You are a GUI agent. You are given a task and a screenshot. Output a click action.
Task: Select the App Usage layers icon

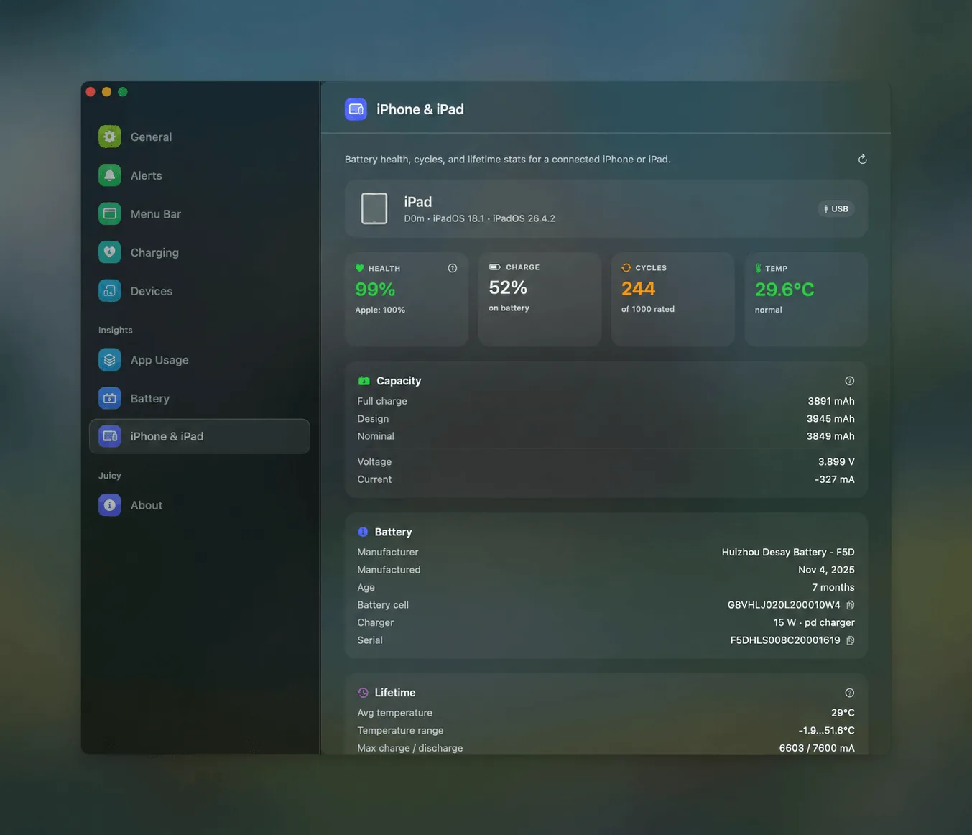[x=109, y=359]
